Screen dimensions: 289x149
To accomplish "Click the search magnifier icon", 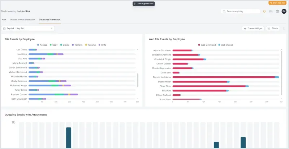I will [224, 11].
